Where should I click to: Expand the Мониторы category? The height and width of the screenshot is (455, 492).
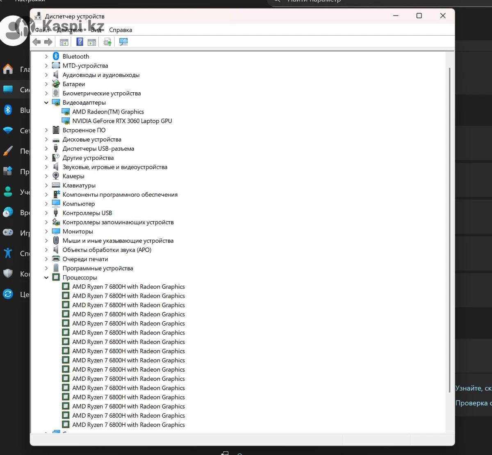[x=46, y=231]
